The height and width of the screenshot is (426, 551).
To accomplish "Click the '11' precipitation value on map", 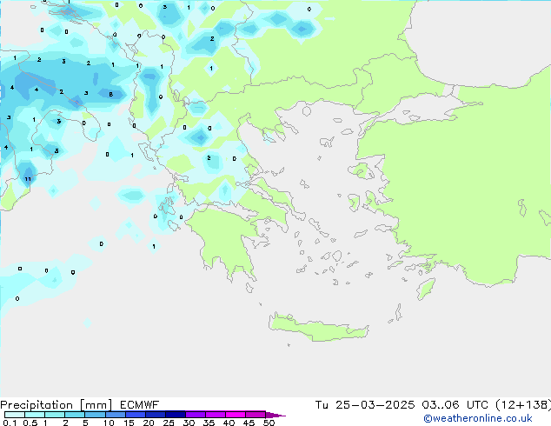I will (x=28, y=179).
